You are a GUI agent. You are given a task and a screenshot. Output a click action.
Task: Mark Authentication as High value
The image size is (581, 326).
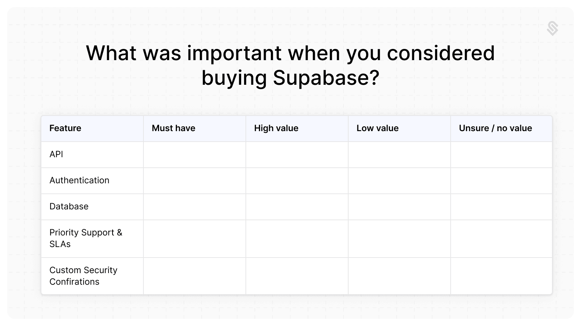coord(297,181)
